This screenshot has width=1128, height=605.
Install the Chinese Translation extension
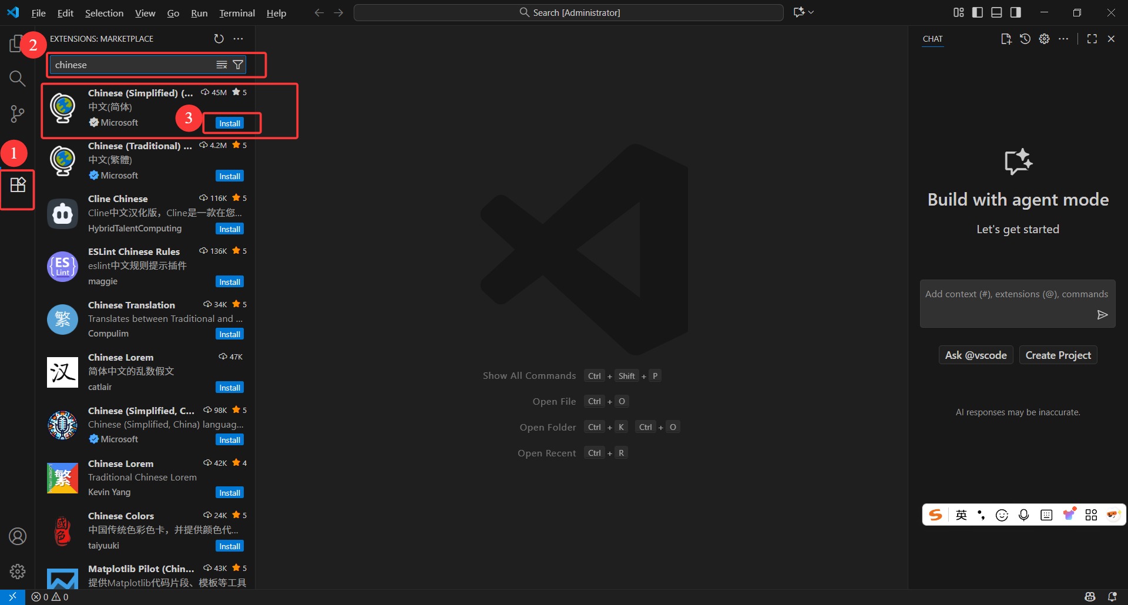point(230,334)
